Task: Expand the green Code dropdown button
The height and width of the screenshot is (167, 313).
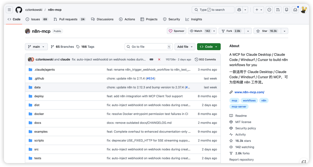Action: click(209, 47)
